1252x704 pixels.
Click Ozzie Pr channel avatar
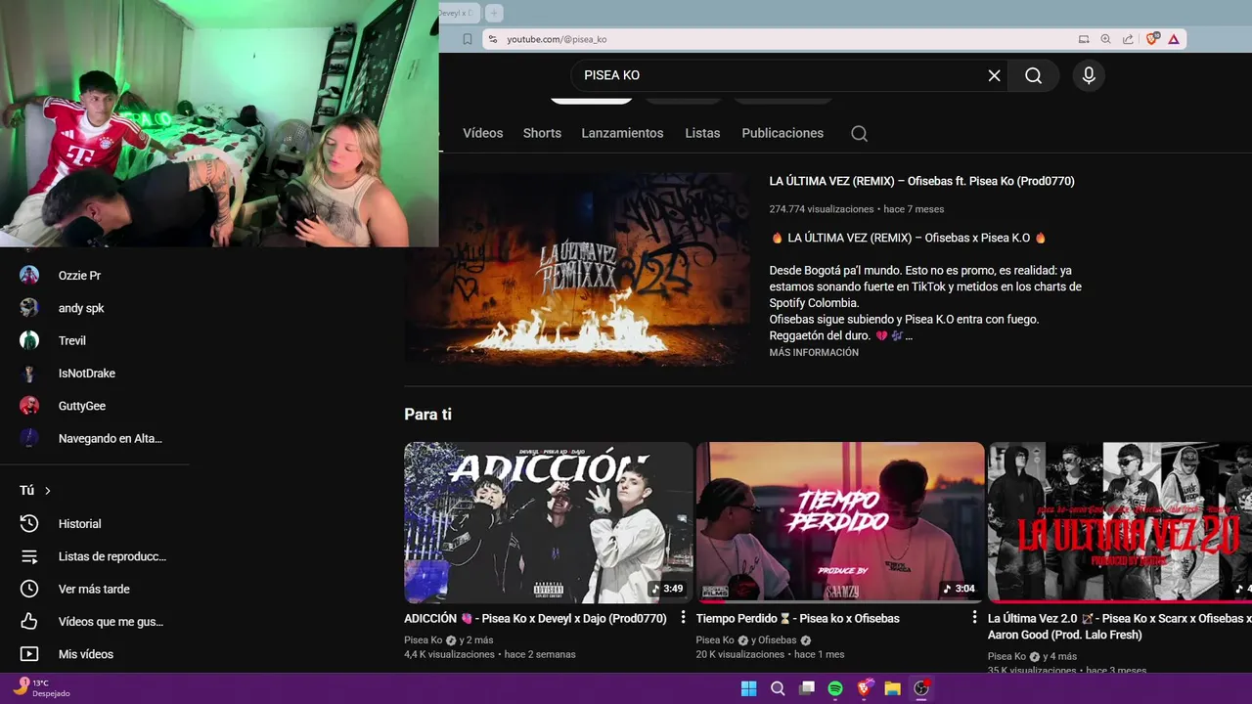(29, 276)
